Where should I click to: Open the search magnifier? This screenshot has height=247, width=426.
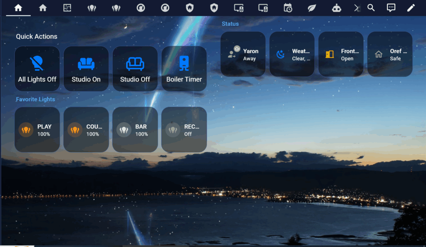371,8
